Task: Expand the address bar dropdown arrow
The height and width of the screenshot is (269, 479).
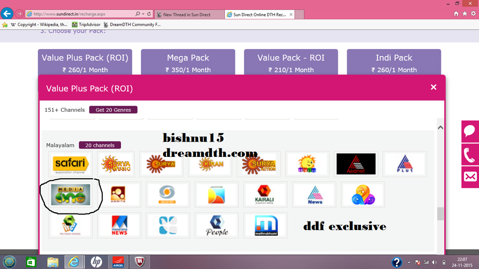Action: tap(143, 14)
